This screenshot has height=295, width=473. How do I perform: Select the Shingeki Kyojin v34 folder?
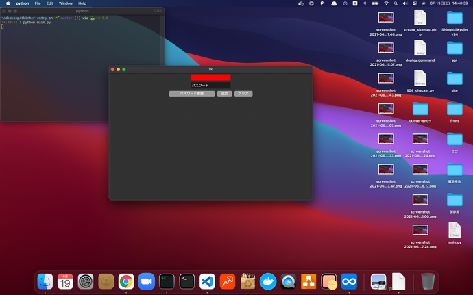click(454, 18)
